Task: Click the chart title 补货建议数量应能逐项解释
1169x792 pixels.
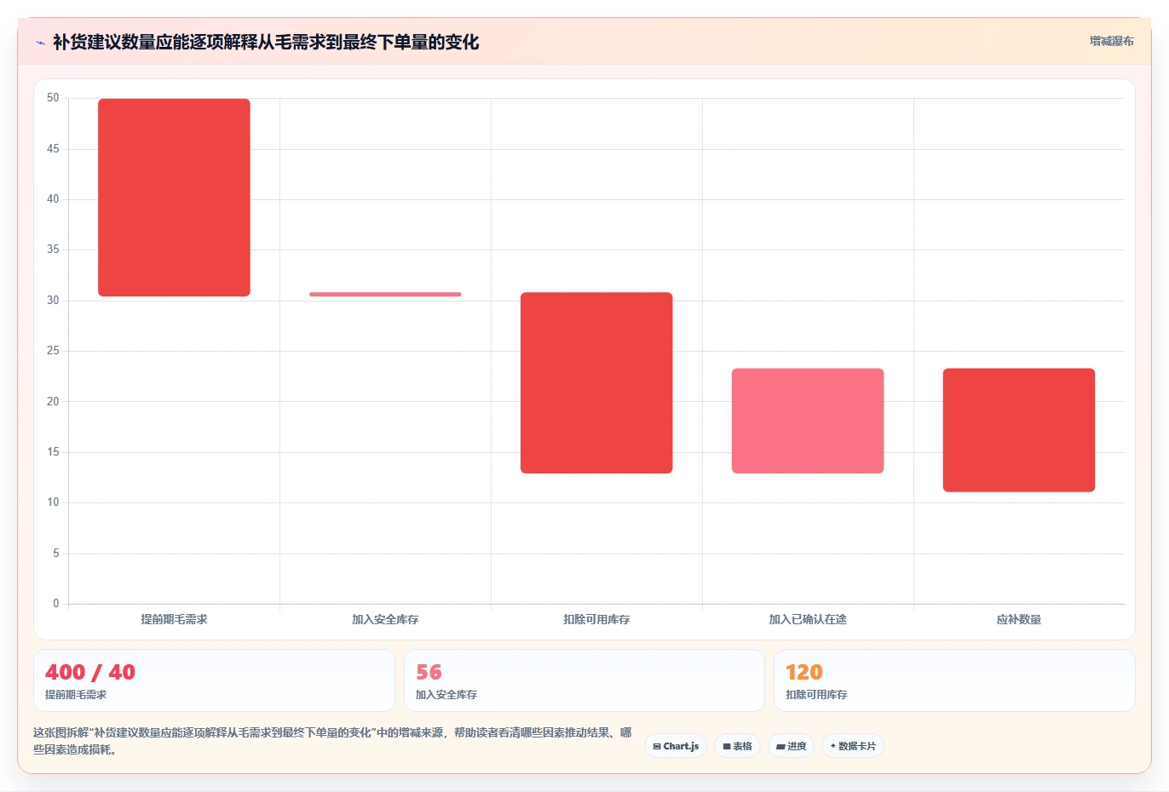Action: [266, 42]
